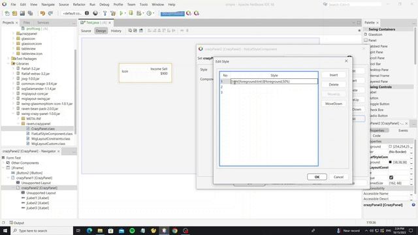Toggle the opaque checkbox in Properties
The height and width of the screenshot is (235, 418).
click(x=391, y=178)
